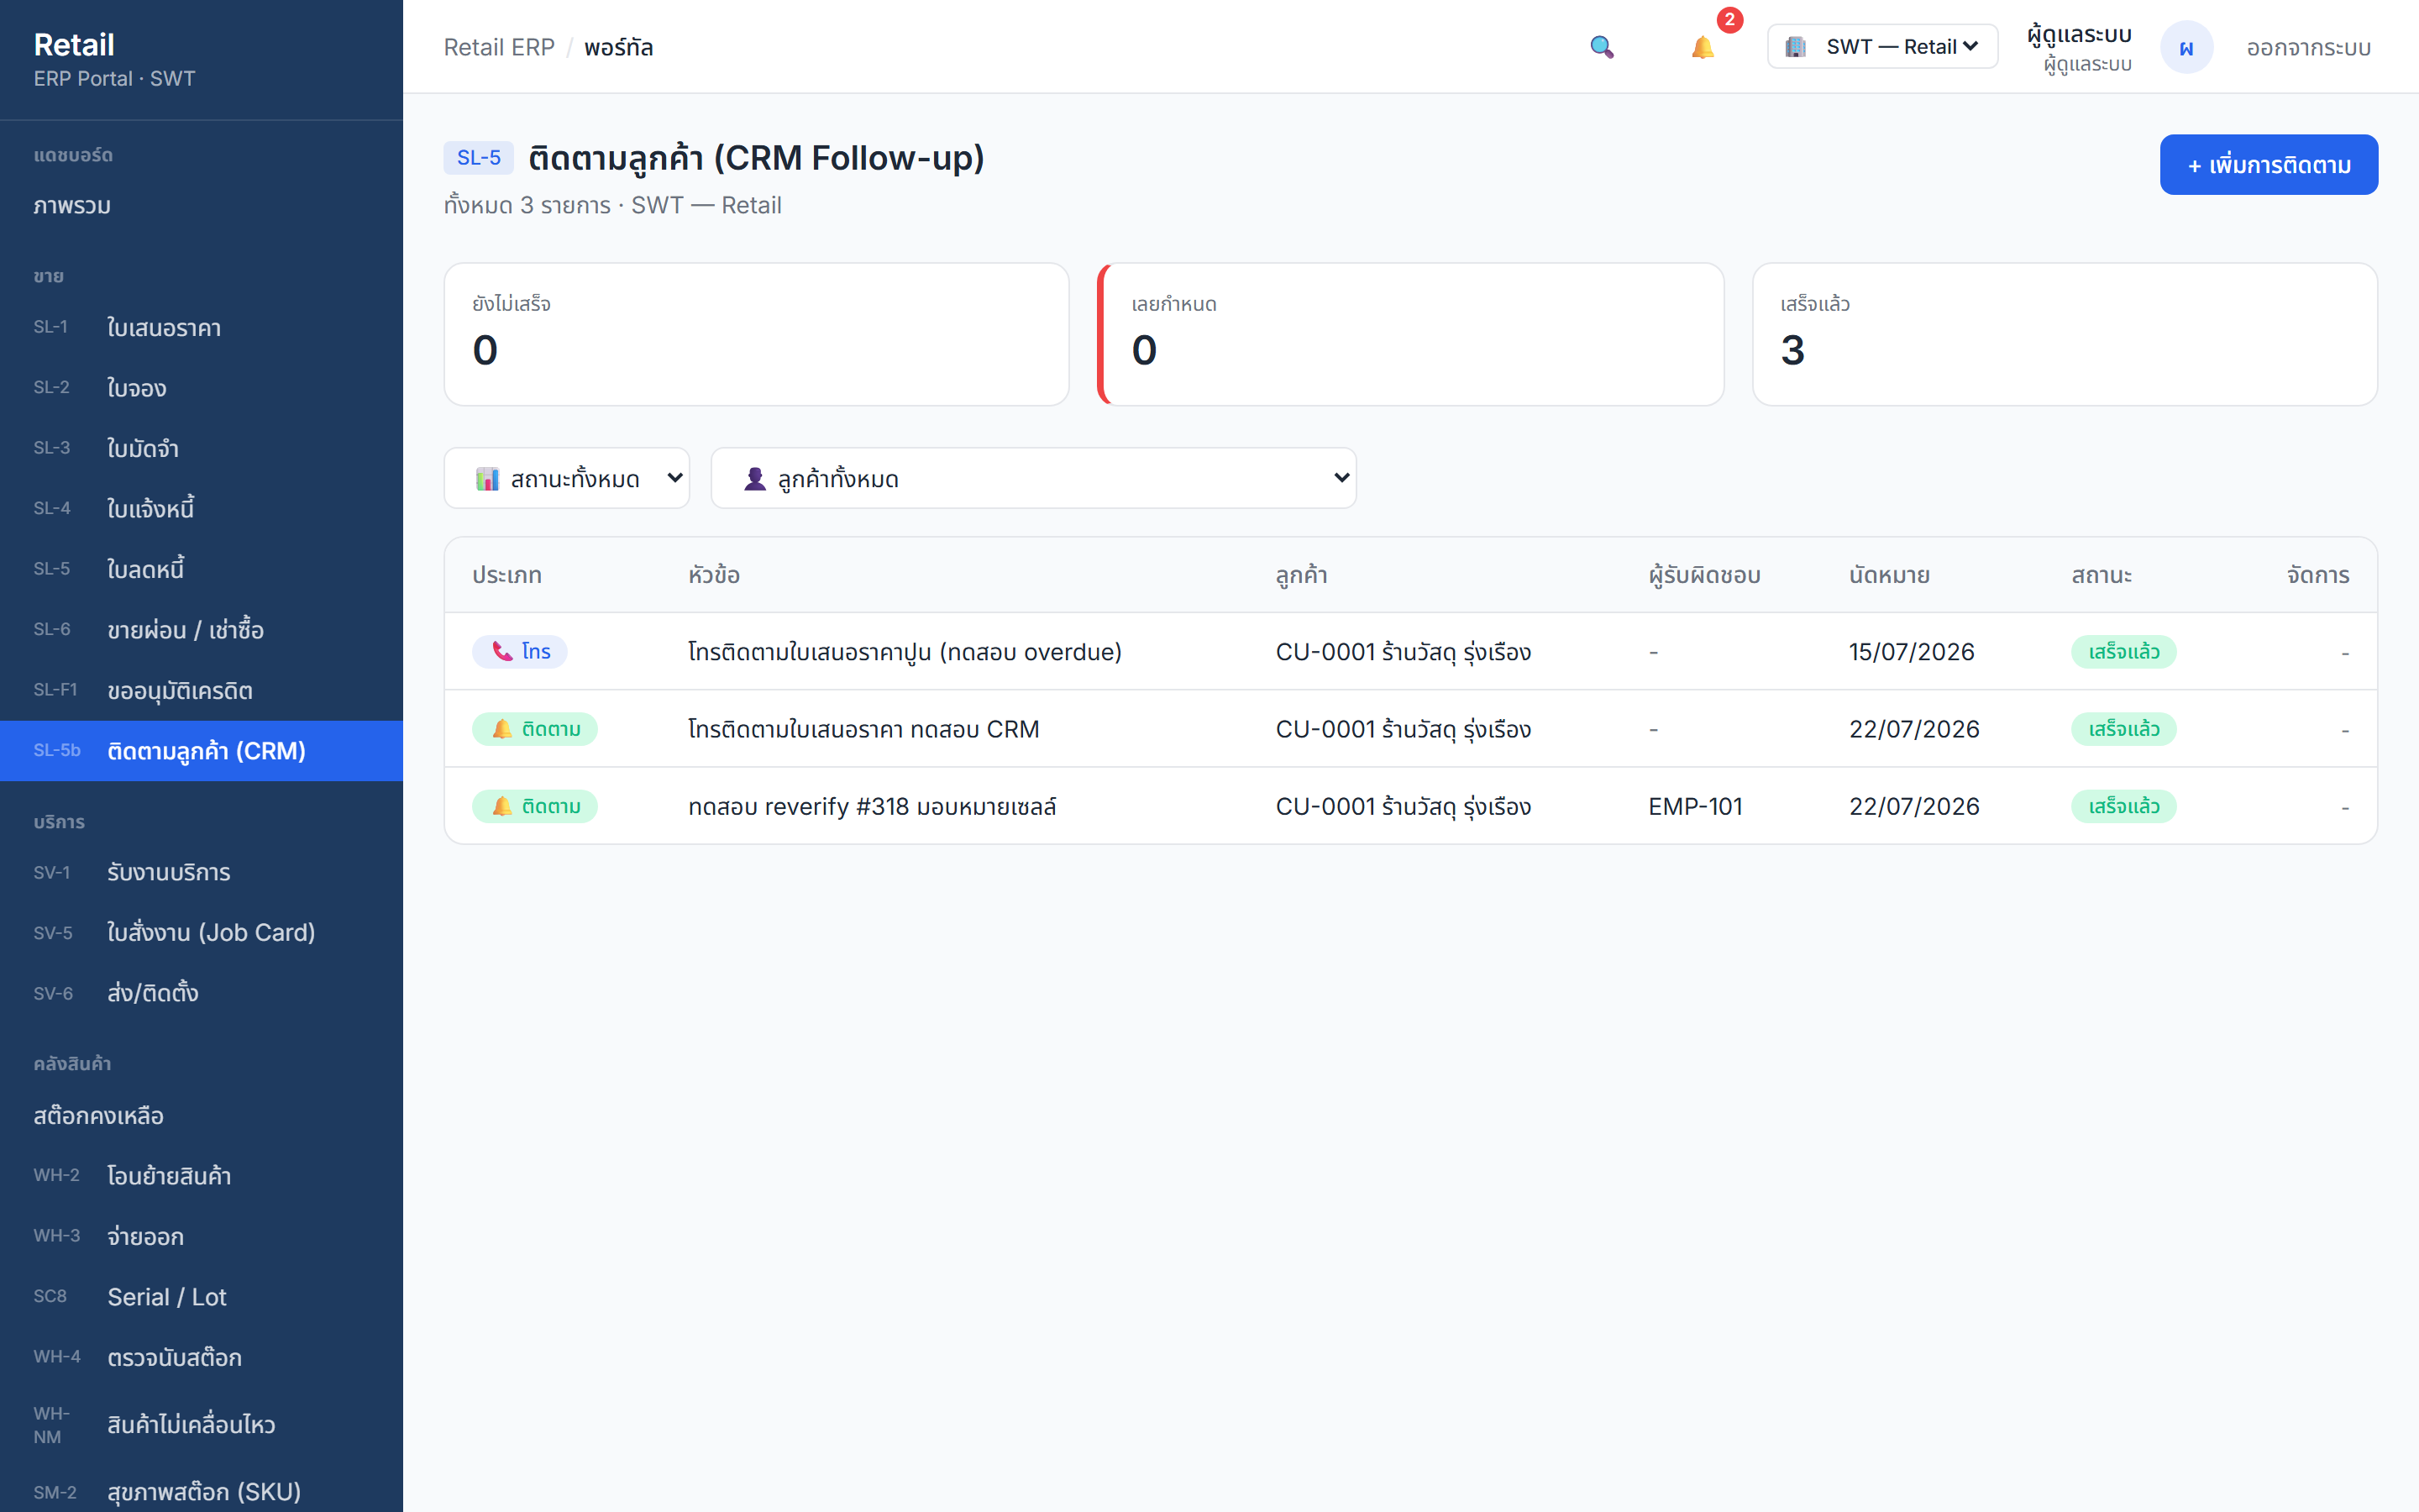Click the building icon in company selector
This screenshot has height=1512, width=2419.
1795,47
